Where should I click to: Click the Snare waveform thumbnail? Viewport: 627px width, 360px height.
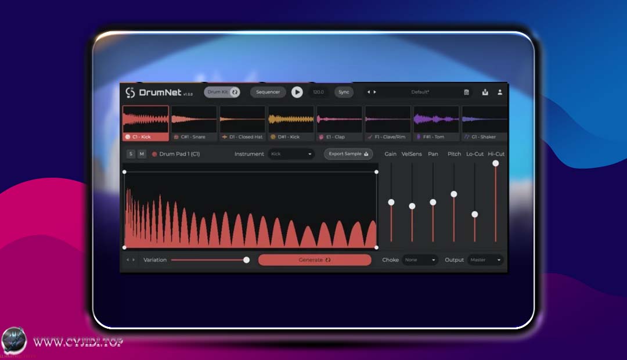[194, 119]
